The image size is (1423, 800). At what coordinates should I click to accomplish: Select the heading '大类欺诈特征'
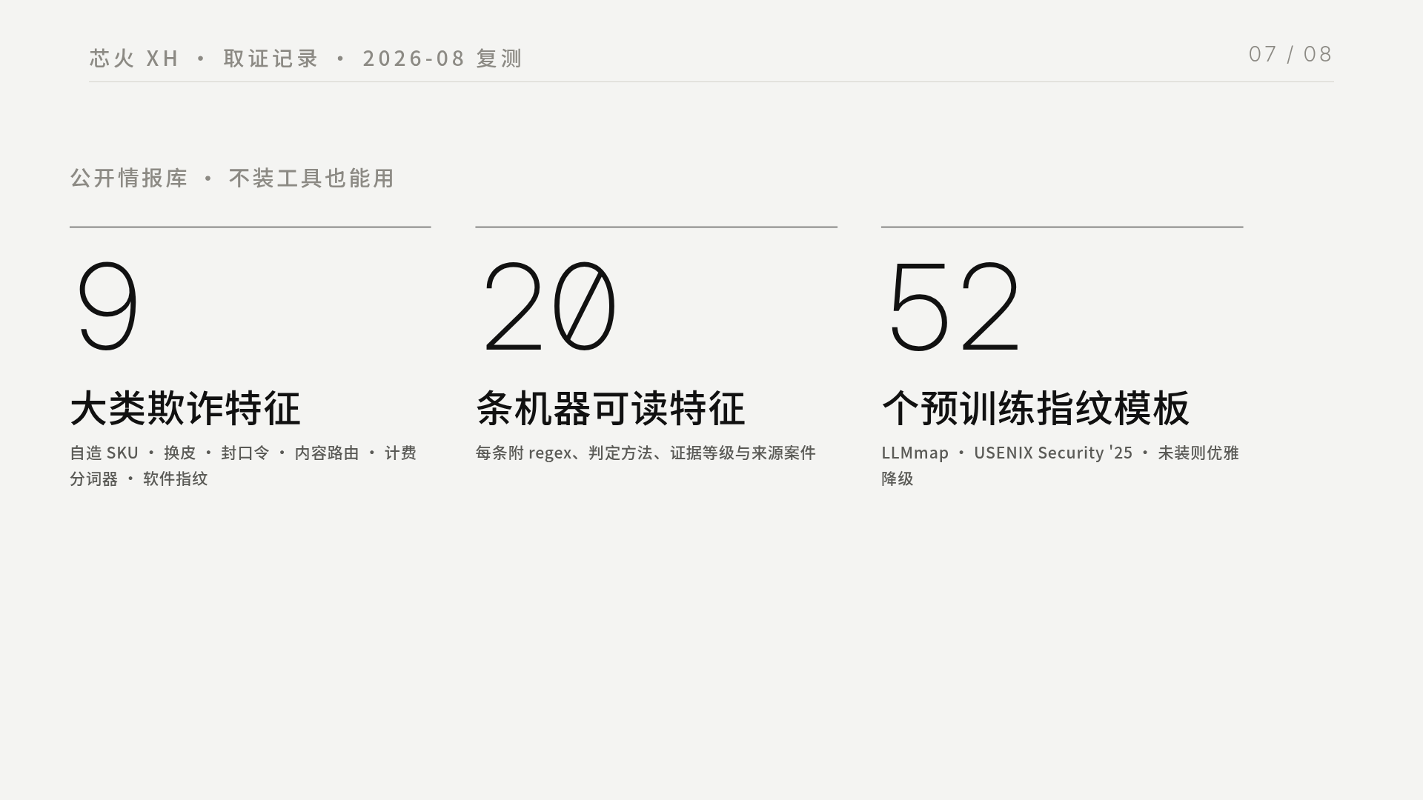185,408
